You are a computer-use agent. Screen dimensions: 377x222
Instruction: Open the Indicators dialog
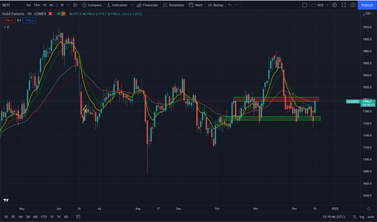tap(117, 5)
